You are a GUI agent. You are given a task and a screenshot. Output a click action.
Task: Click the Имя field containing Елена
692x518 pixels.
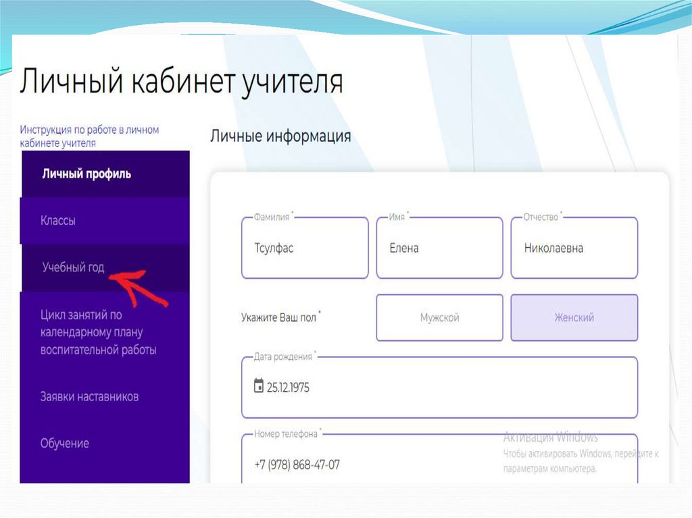coord(439,248)
